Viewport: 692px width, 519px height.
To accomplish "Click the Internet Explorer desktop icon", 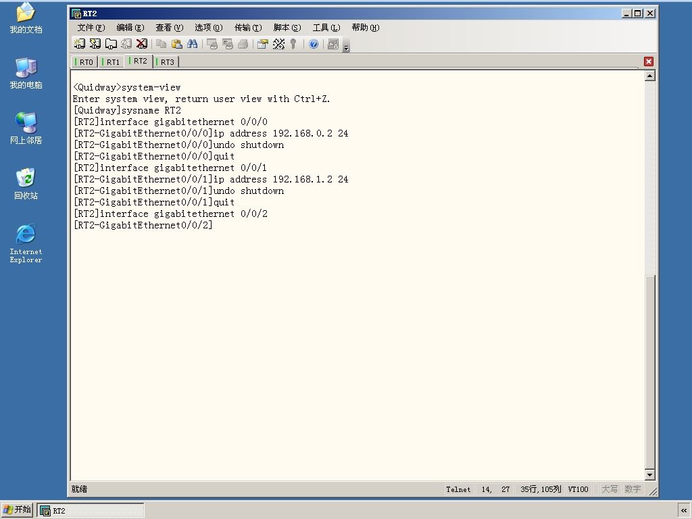I will click(26, 243).
